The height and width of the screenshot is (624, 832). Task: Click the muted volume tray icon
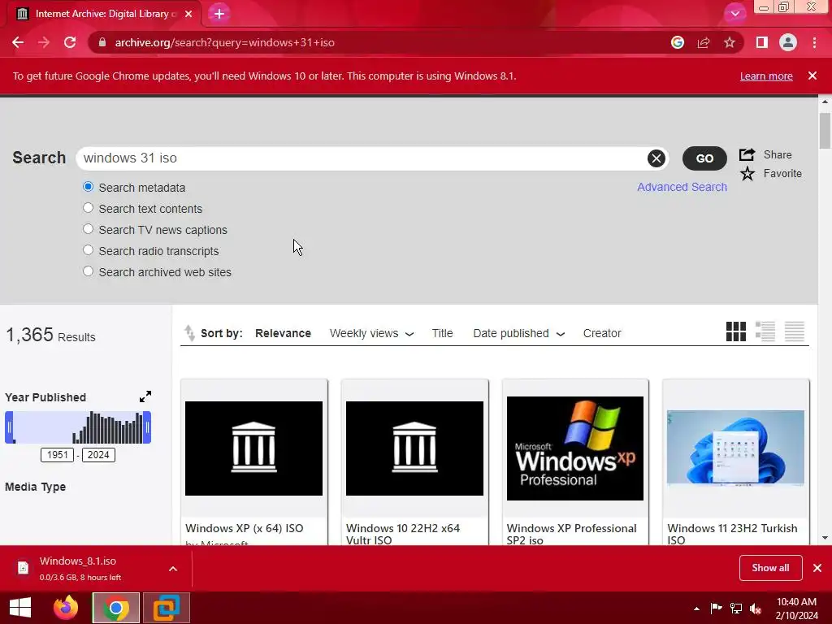[x=756, y=609]
